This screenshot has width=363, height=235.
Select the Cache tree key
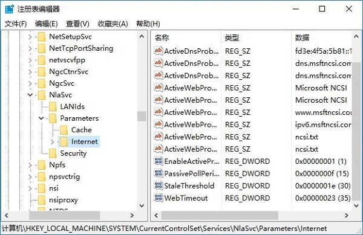click(82, 130)
